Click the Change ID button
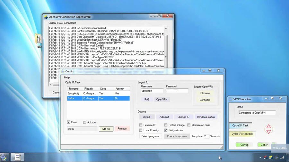Viewport: 289px width, 162px height. pos(183,117)
